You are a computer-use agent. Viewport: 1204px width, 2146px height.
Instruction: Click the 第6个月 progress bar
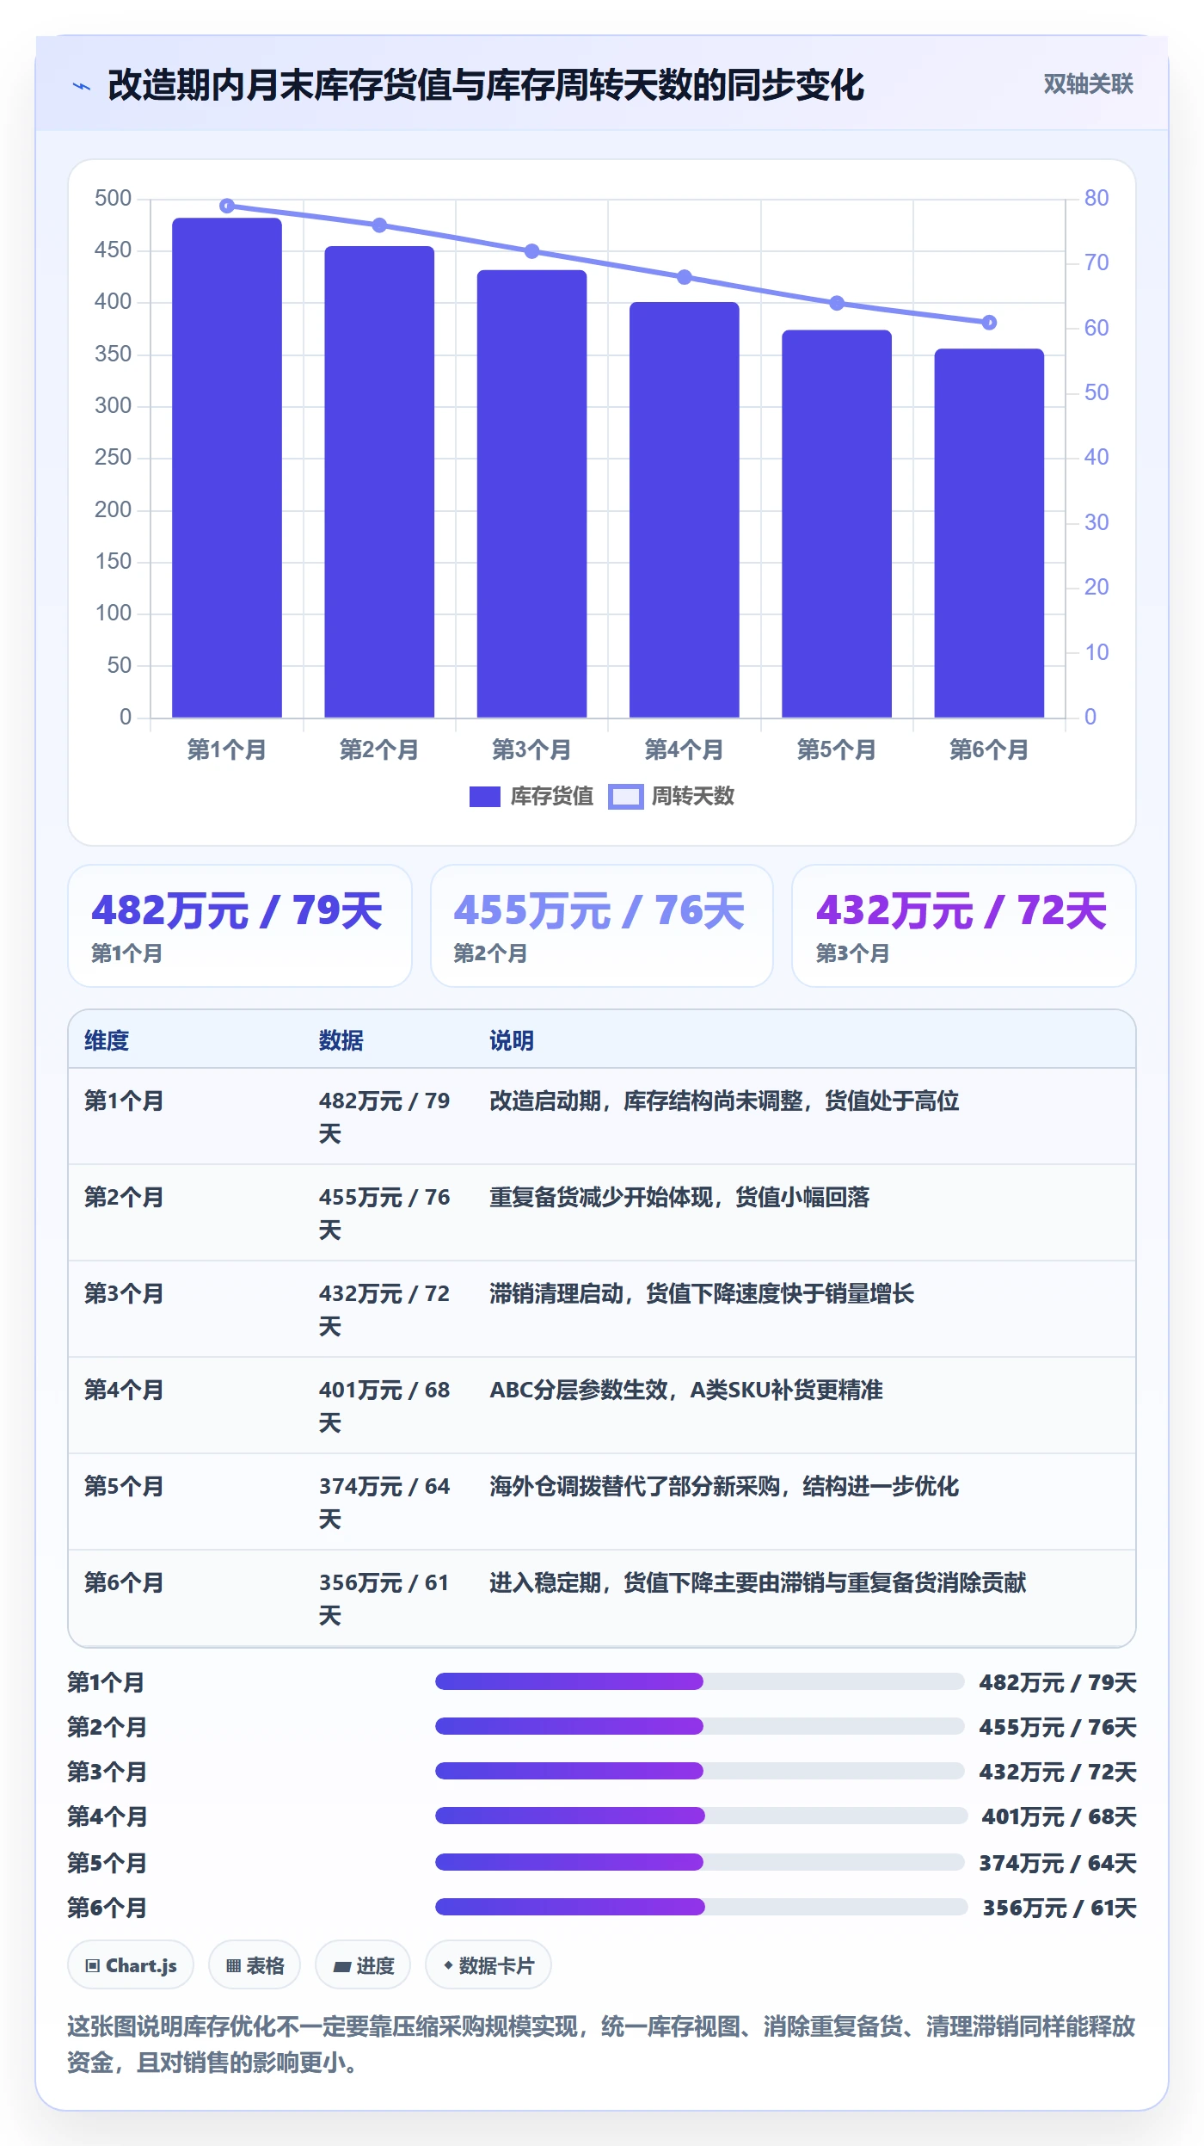coord(701,1907)
